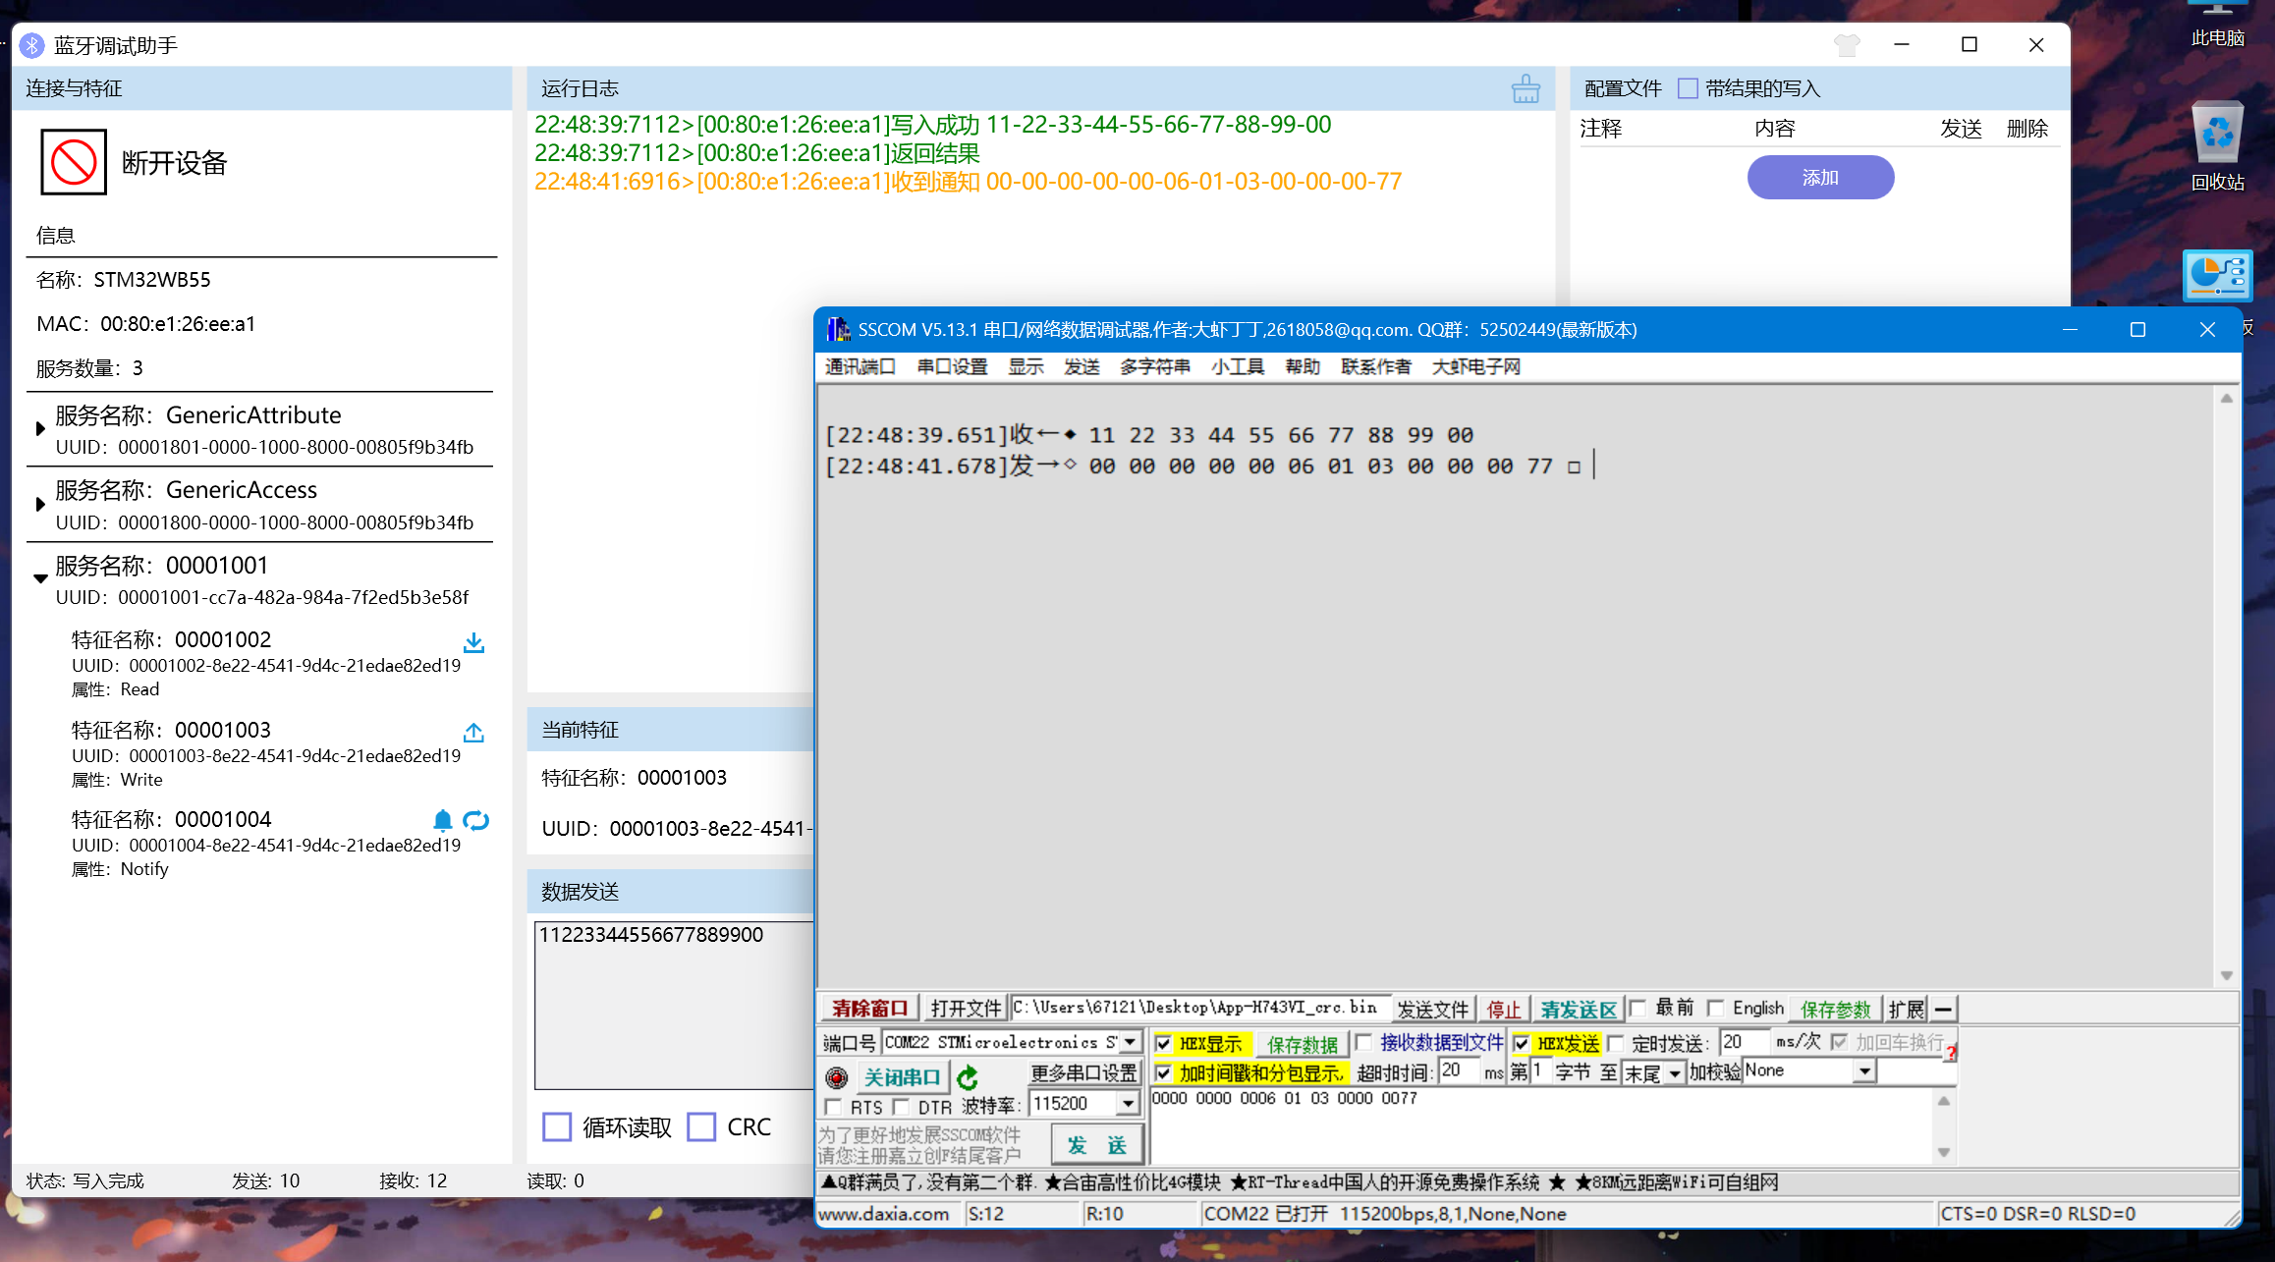Clear the run log with basket icon

click(1526, 89)
